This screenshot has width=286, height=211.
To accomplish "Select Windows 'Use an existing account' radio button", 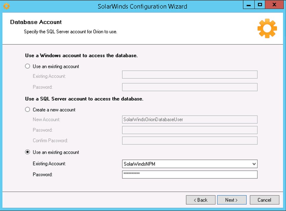I will [x=28, y=66].
